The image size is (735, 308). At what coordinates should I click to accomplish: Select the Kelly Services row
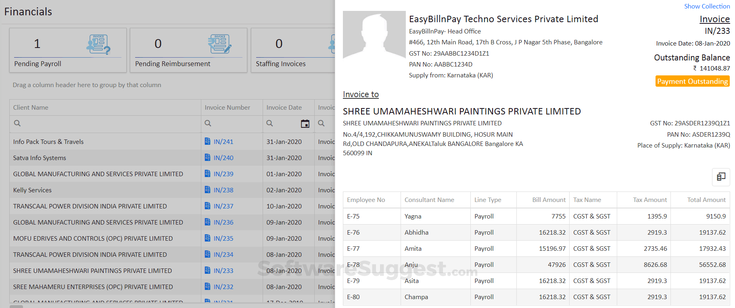pos(32,190)
